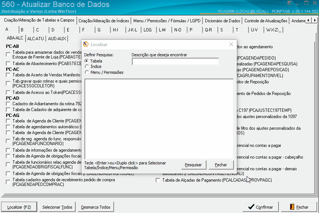319x213 pixels.
Task: Open the AUD-AUX sub-tab
Action: [57, 38]
